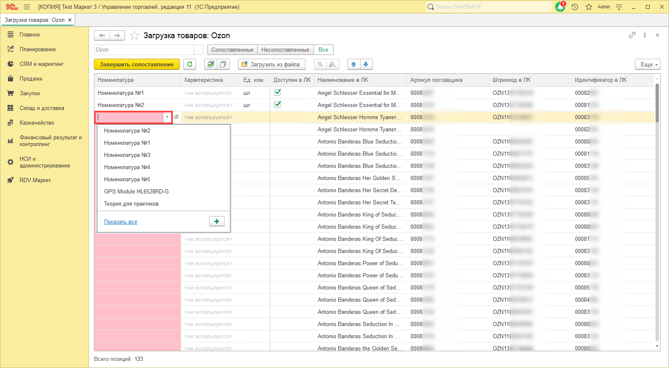This screenshot has height=368, width=669.
Task: Click the Показать все link
Action: (120, 222)
